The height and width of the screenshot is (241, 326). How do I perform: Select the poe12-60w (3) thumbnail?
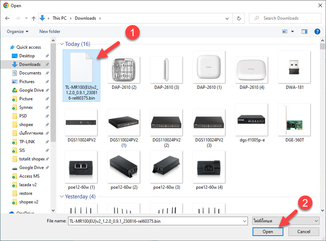point(166,167)
